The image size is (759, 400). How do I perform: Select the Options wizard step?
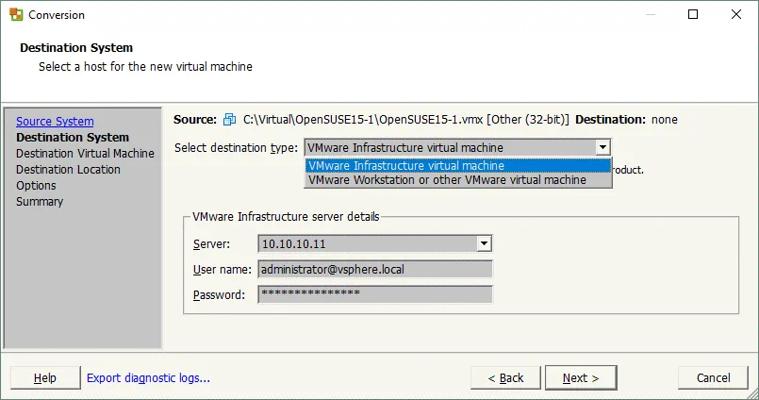36,186
